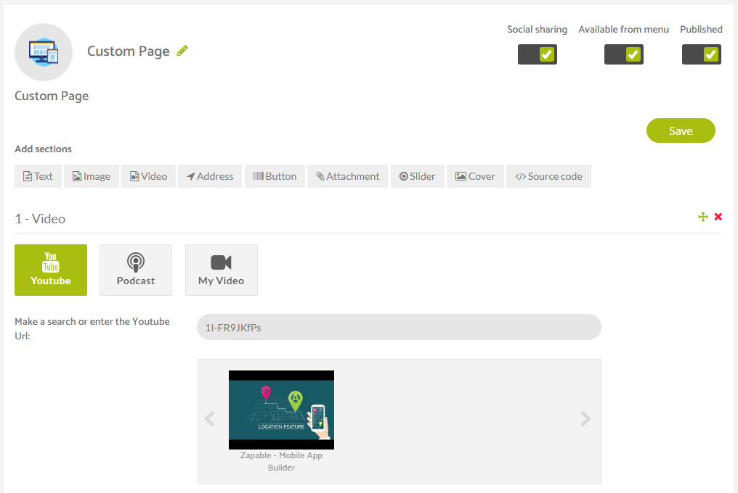738x493 pixels.
Task: Edit page title with the pencil icon
Action: coord(182,51)
